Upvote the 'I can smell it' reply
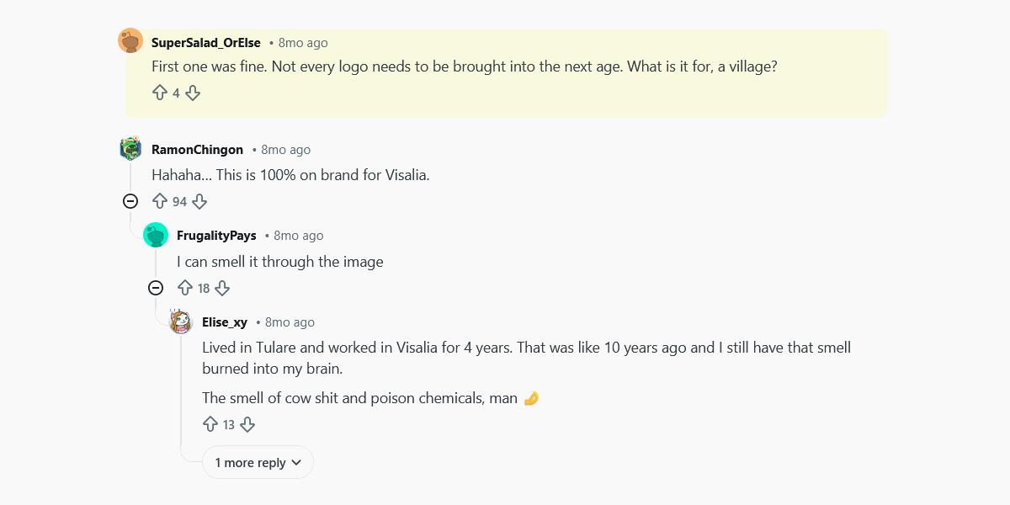1010x505 pixels. 185,288
